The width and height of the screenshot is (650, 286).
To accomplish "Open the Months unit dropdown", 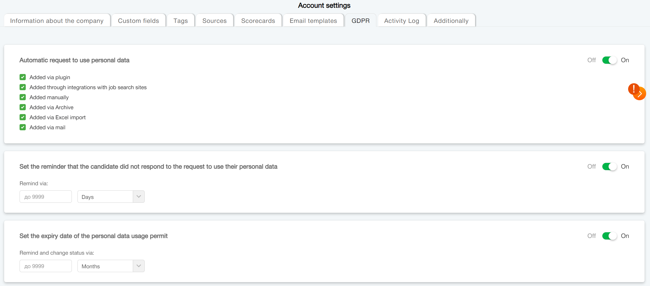I will (x=111, y=266).
